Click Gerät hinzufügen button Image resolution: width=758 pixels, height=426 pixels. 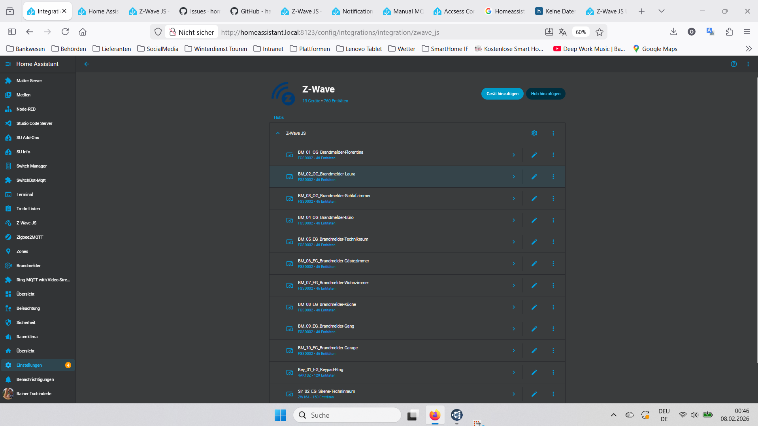[x=502, y=94]
